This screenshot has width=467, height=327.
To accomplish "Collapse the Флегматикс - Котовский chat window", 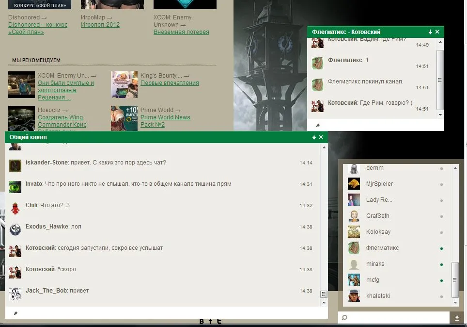I will coord(430,32).
